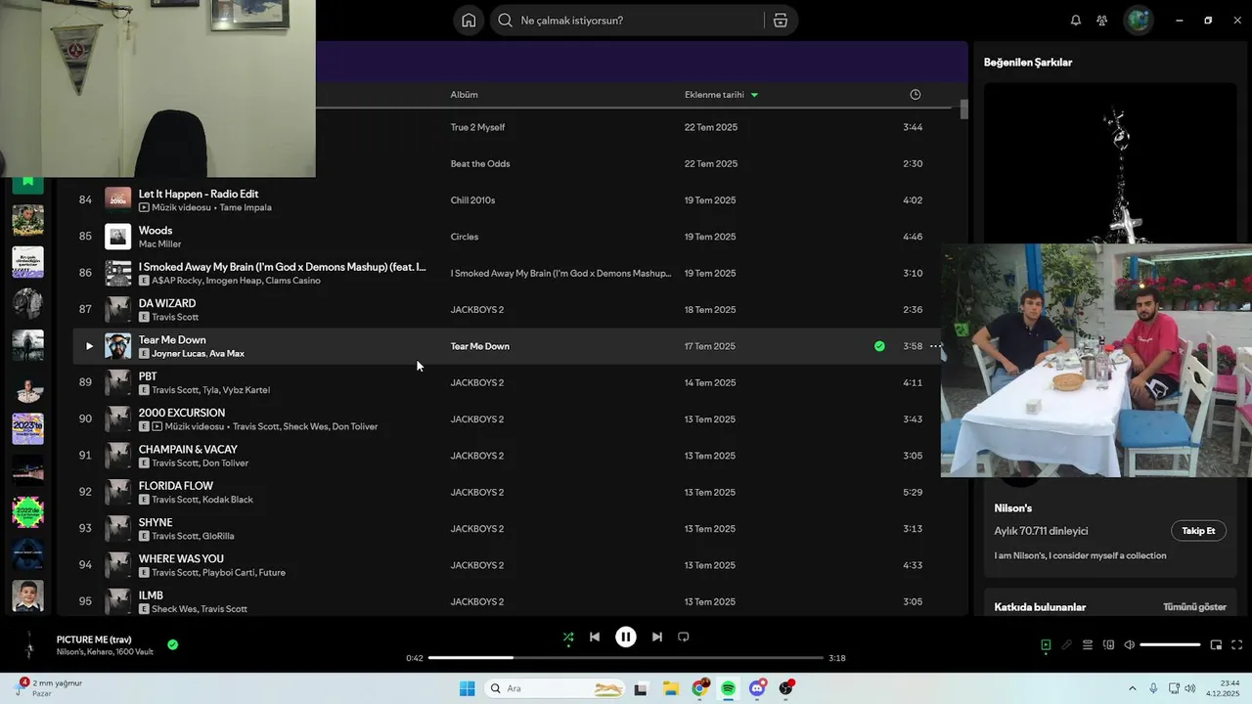Image resolution: width=1252 pixels, height=704 pixels.
Task: Play the Tear Me Down row
Action: pyautogui.click(x=89, y=346)
